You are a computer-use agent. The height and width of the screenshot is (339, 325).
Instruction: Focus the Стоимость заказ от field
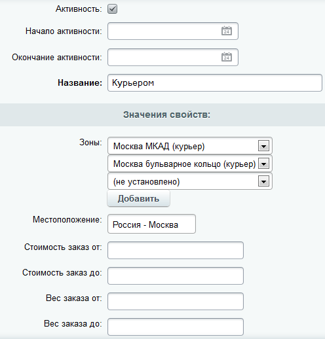tap(176, 250)
